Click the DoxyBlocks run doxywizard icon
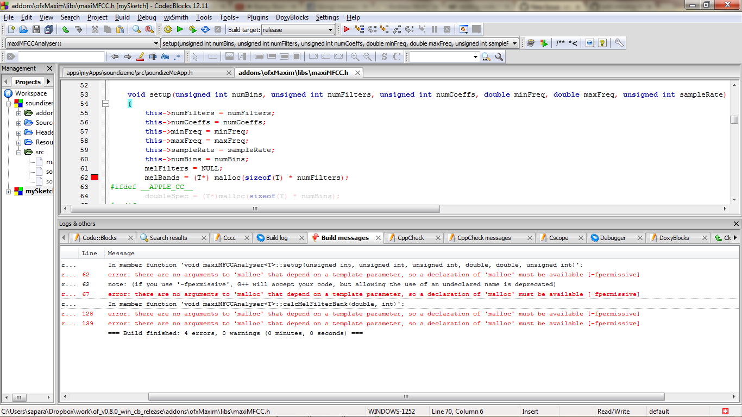Viewport: 742px width, 417px height. 531,43
